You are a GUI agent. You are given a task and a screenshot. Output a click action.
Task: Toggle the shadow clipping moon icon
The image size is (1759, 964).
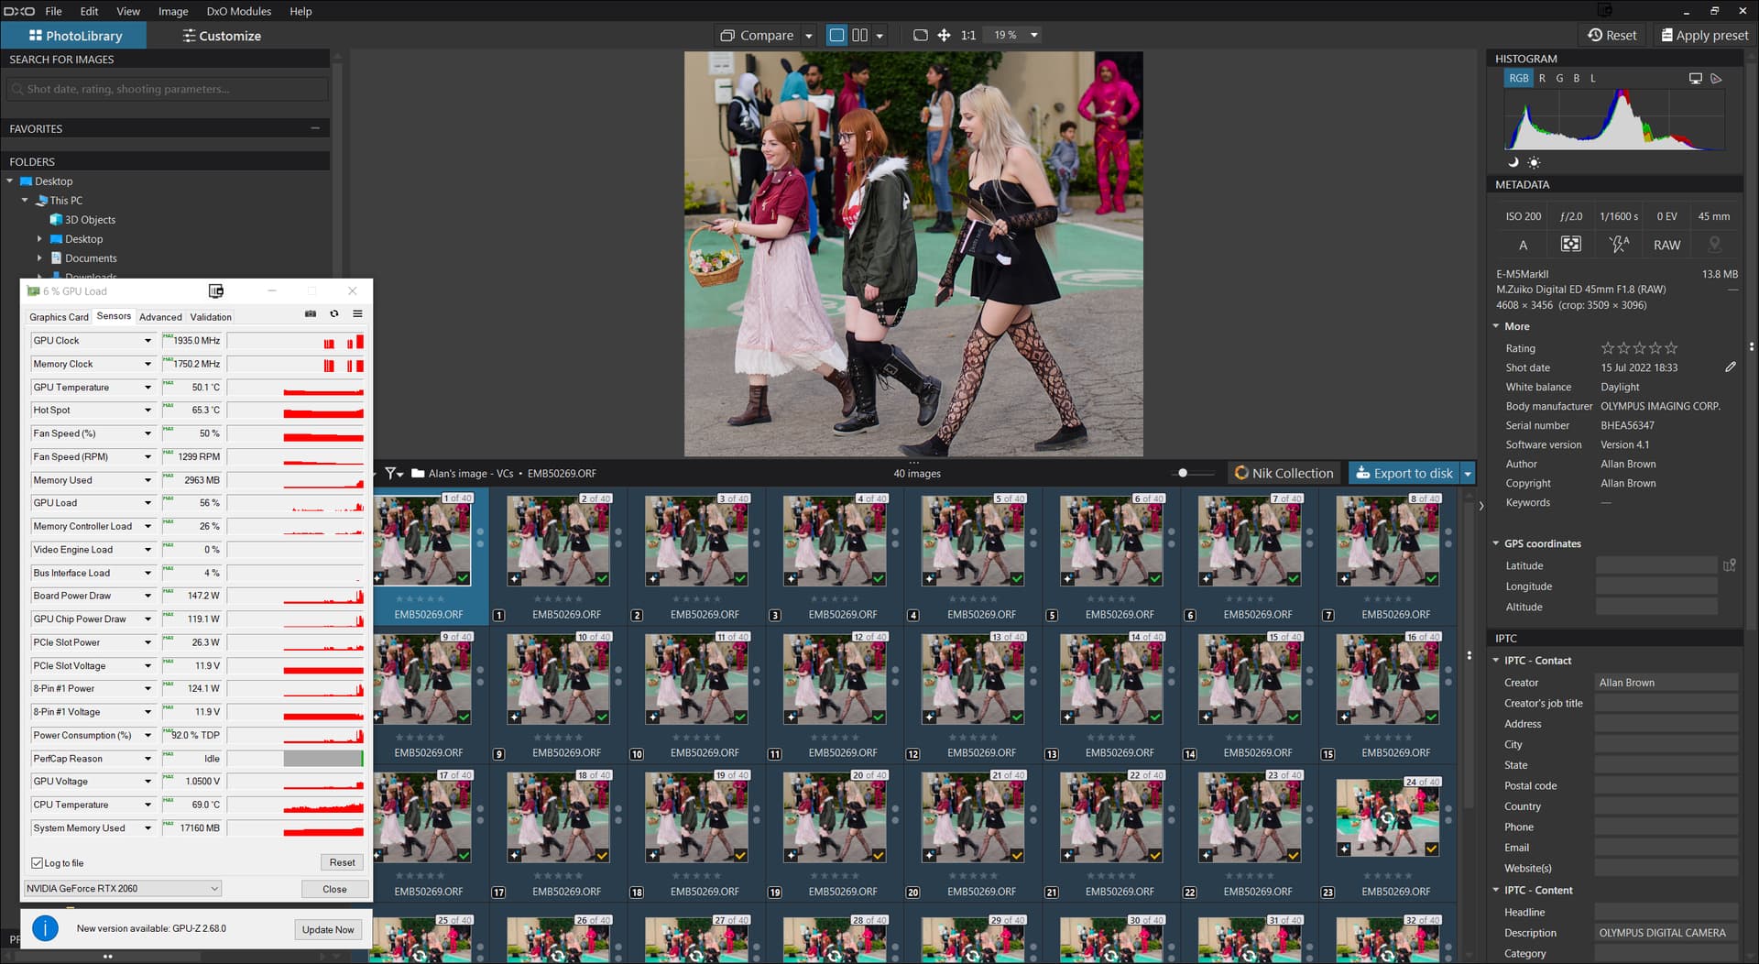point(1513,162)
